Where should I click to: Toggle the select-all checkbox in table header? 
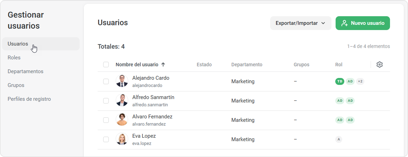[x=106, y=65]
